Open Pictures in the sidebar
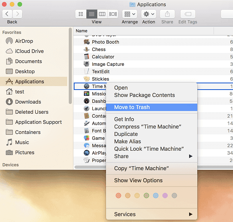The image size is (233, 222). click(33, 152)
